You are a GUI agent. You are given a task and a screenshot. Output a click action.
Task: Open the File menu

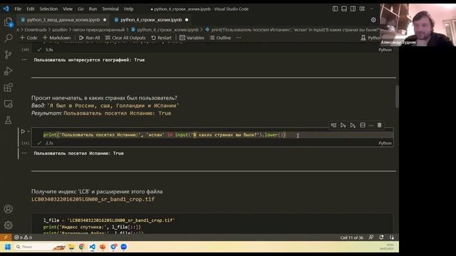[18, 9]
